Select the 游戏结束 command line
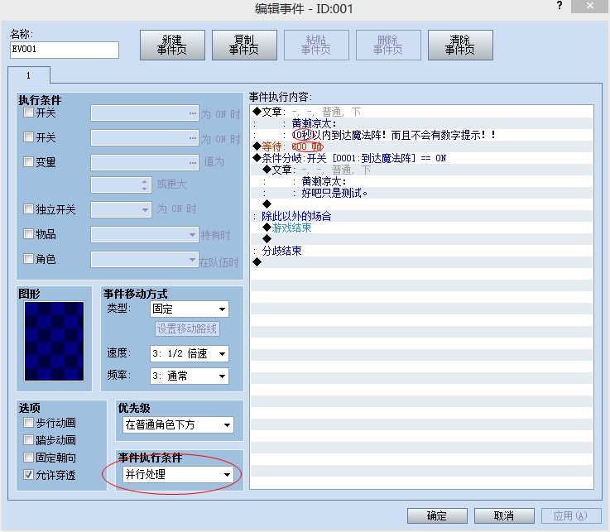610x532 pixels. pyautogui.click(x=422, y=228)
